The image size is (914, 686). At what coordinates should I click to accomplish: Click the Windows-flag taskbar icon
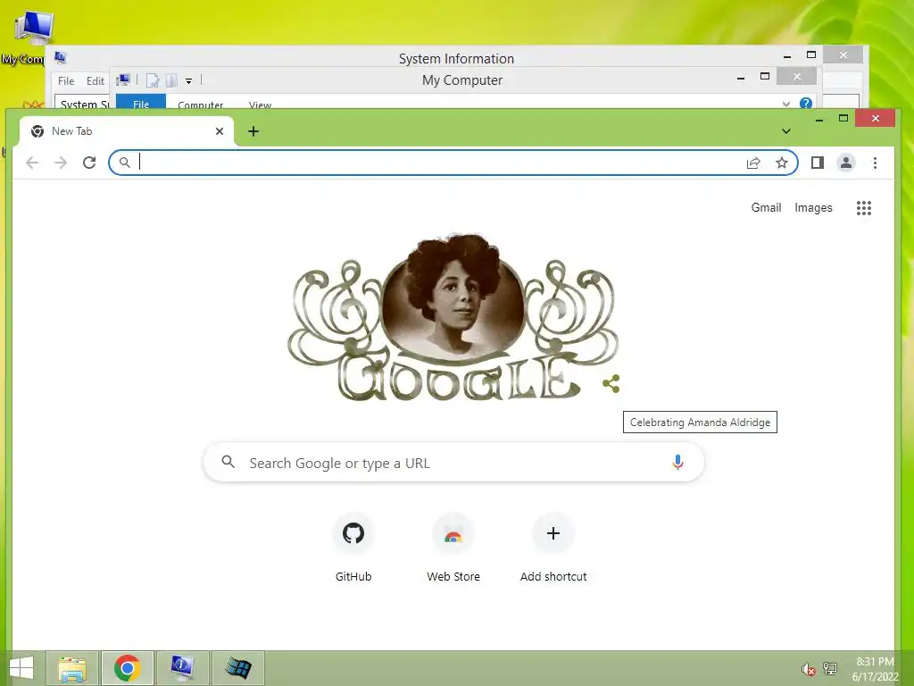pyautogui.click(x=237, y=668)
